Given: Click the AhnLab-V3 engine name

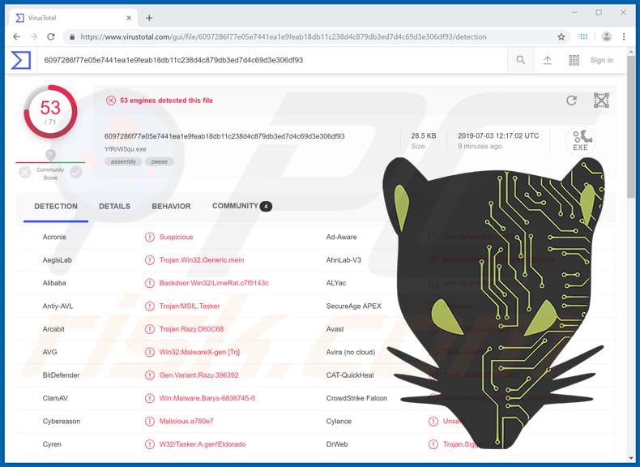Looking at the screenshot, I should [x=343, y=260].
